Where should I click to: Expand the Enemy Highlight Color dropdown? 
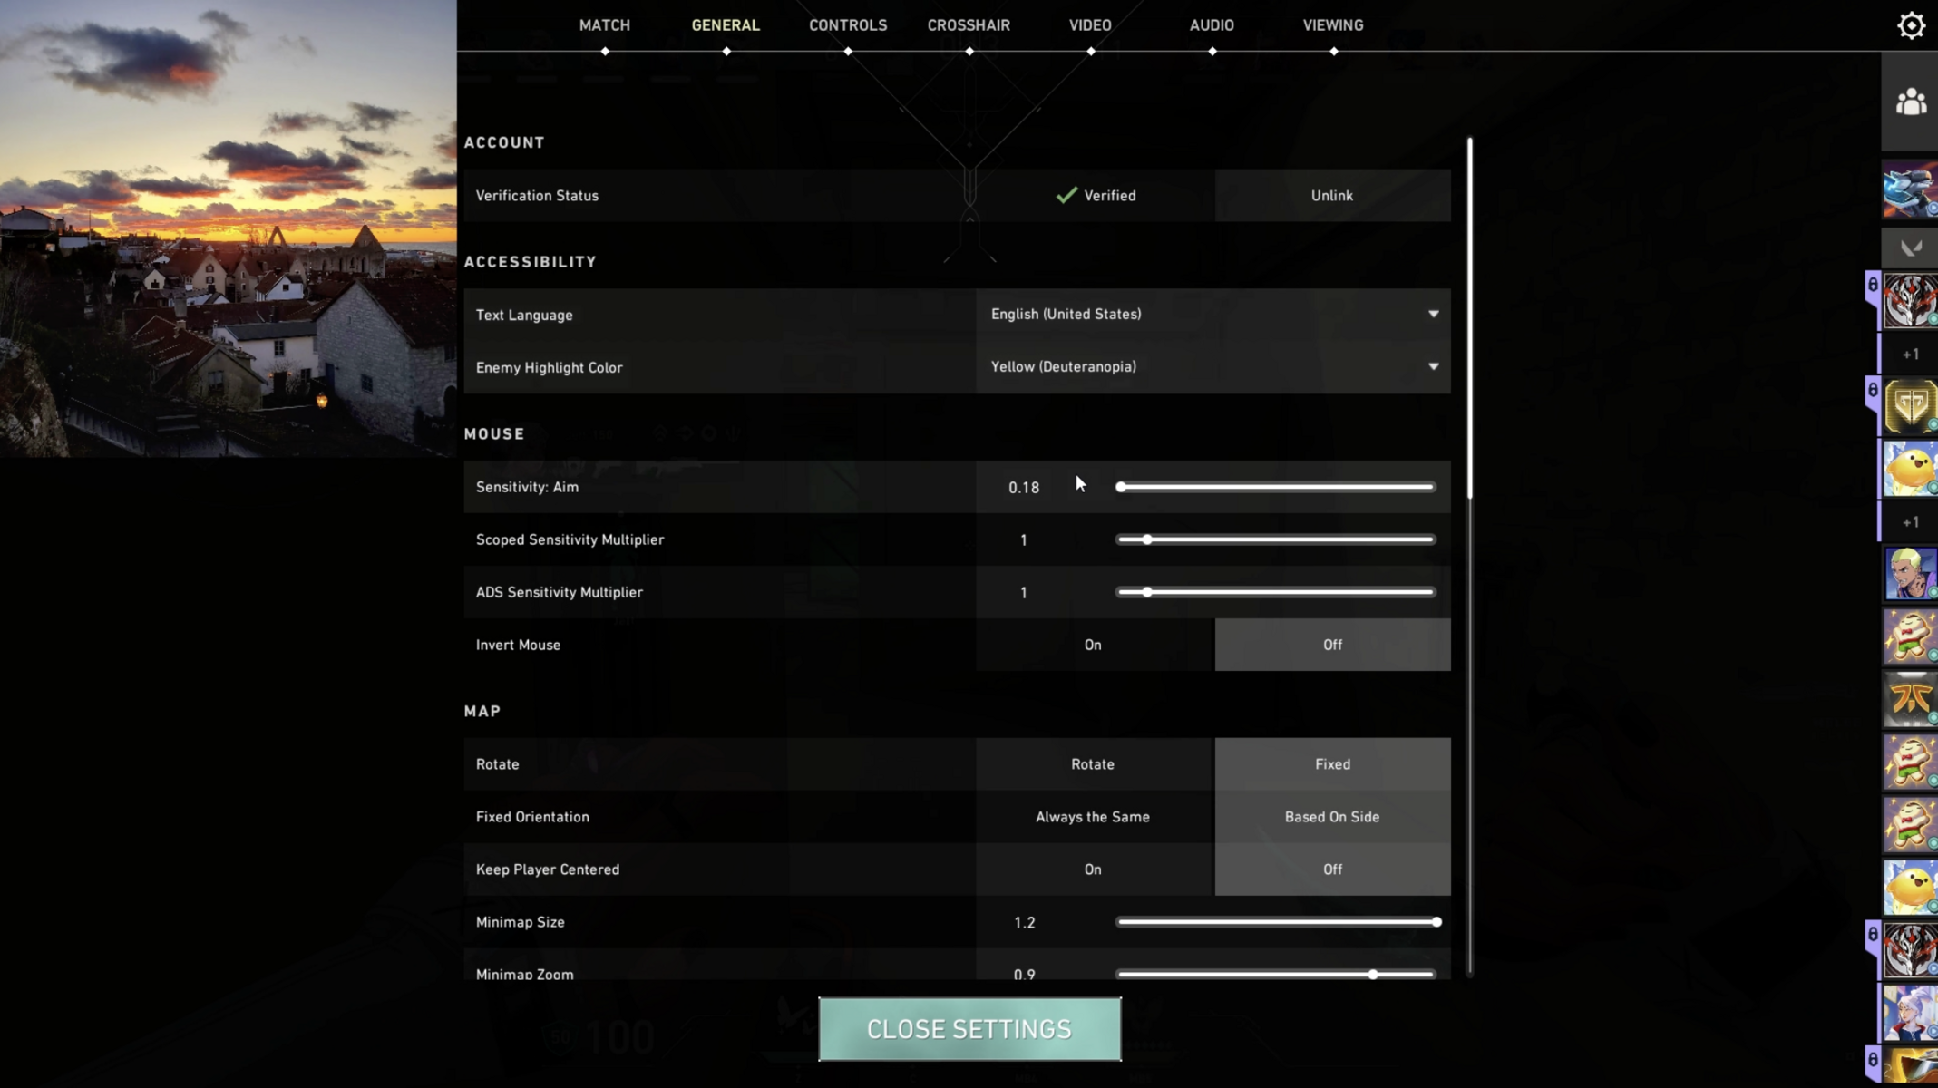point(1212,367)
